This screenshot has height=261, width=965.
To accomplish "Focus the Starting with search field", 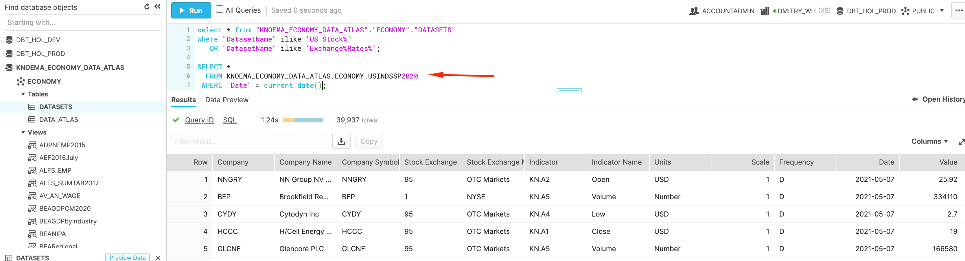I will click(x=83, y=23).
